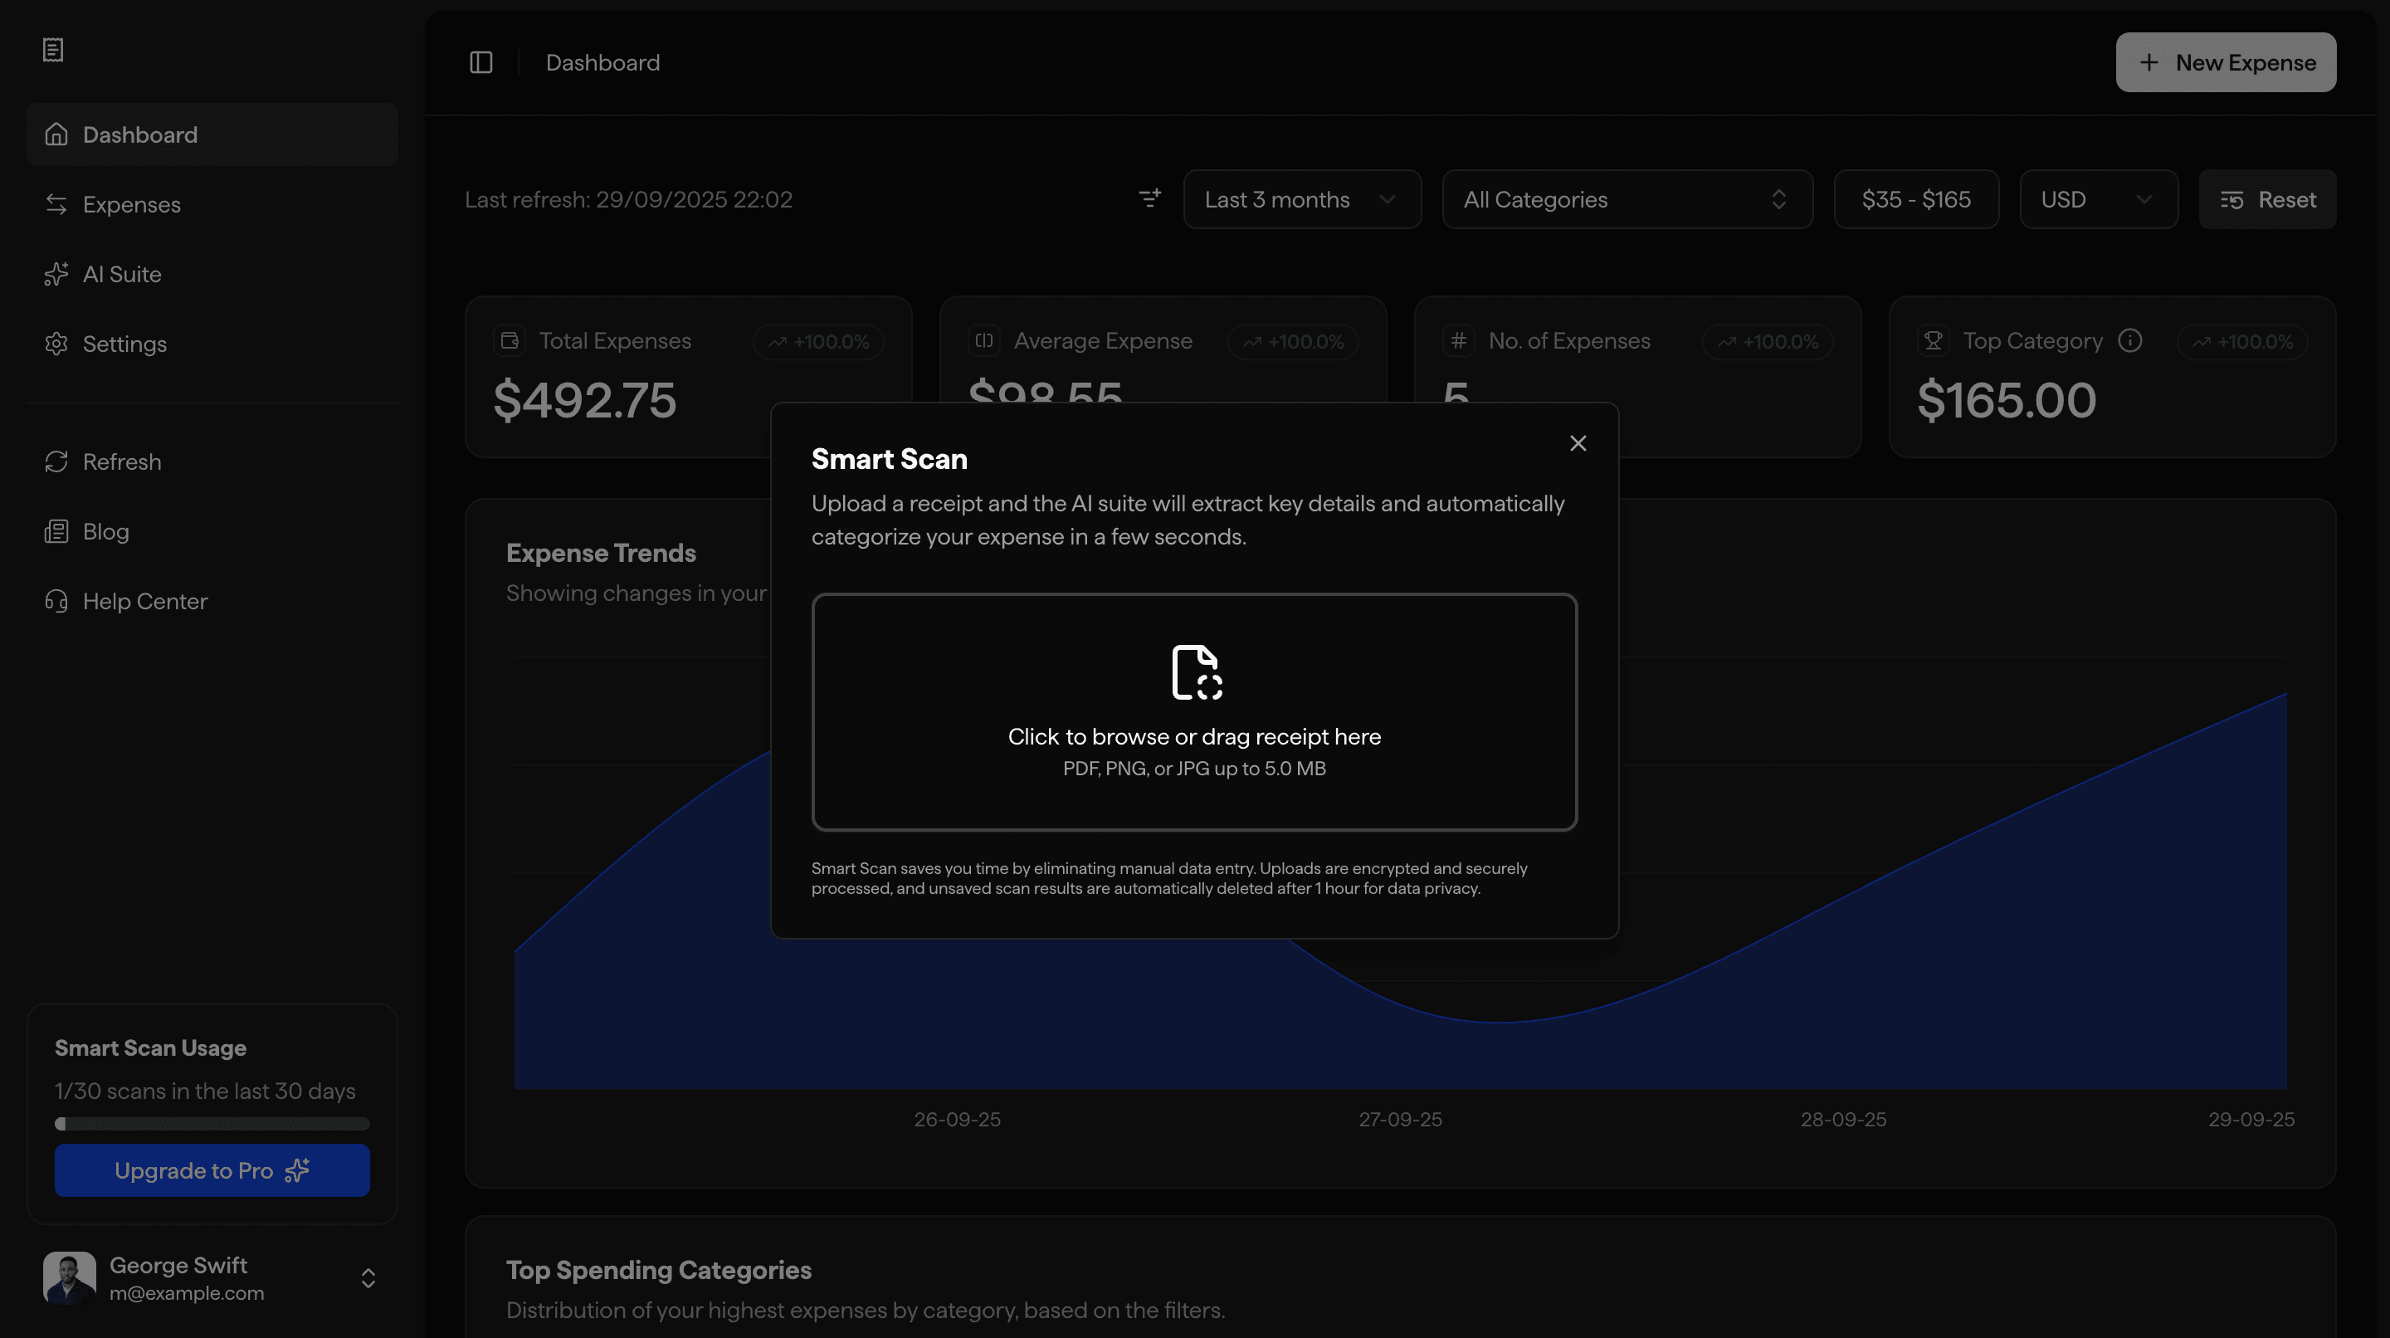Open the USD currency dropdown
Screen dimensions: 2390x1338
pyautogui.click(x=2099, y=198)
